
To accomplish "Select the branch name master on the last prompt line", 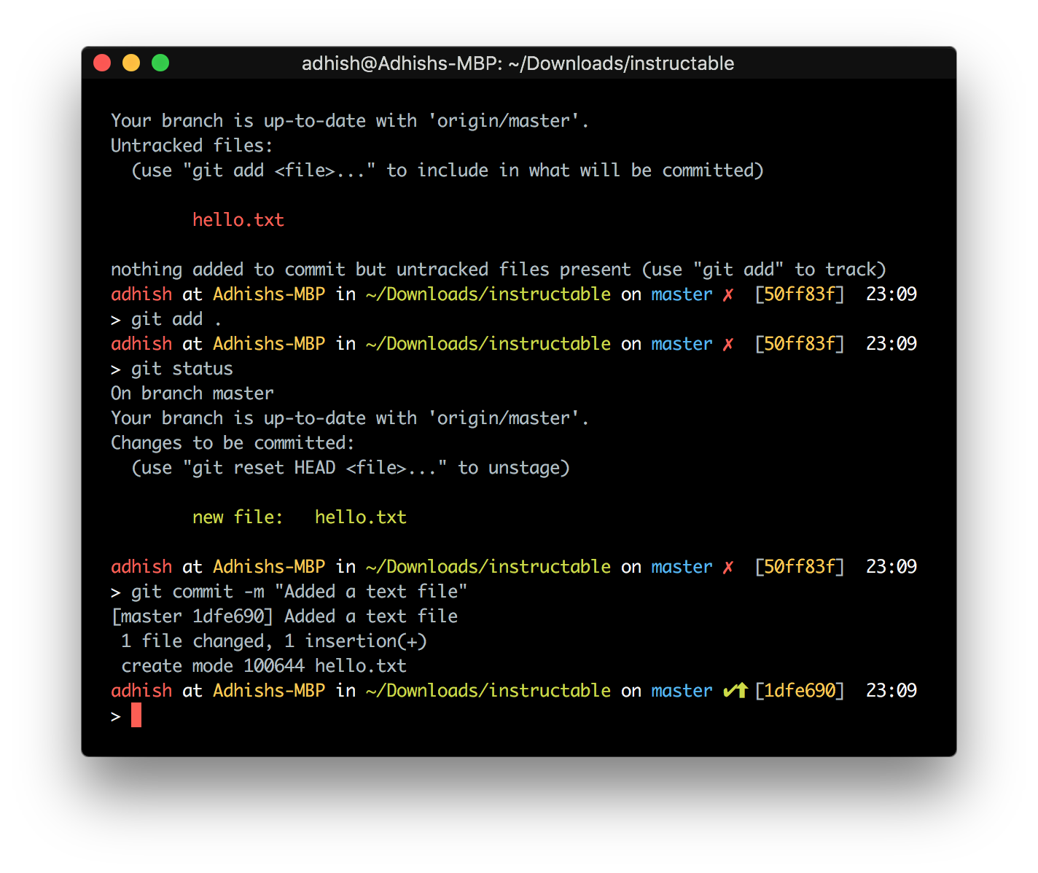I will (x=682, y=690).
